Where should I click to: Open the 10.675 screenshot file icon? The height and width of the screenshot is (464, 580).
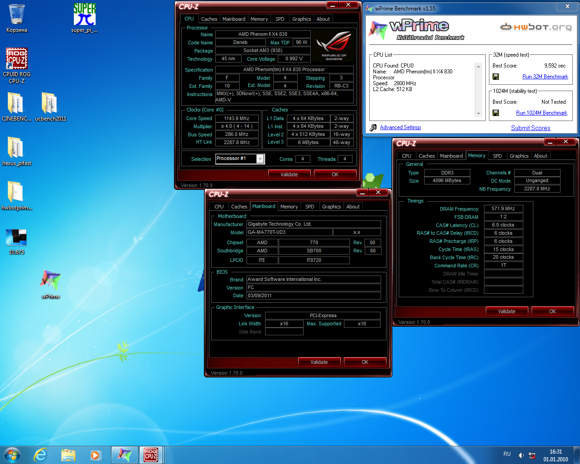[x=16, y=242]
